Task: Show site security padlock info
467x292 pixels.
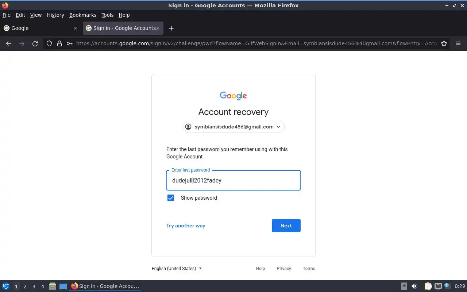Action: click(59, 43)
